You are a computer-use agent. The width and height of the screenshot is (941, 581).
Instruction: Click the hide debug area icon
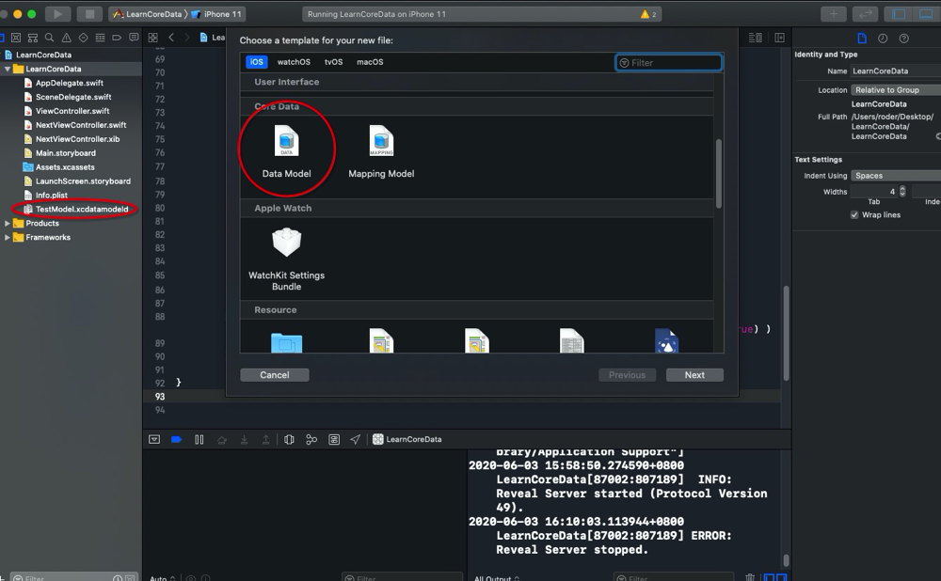pyautogui.click(x=154, y=439)
